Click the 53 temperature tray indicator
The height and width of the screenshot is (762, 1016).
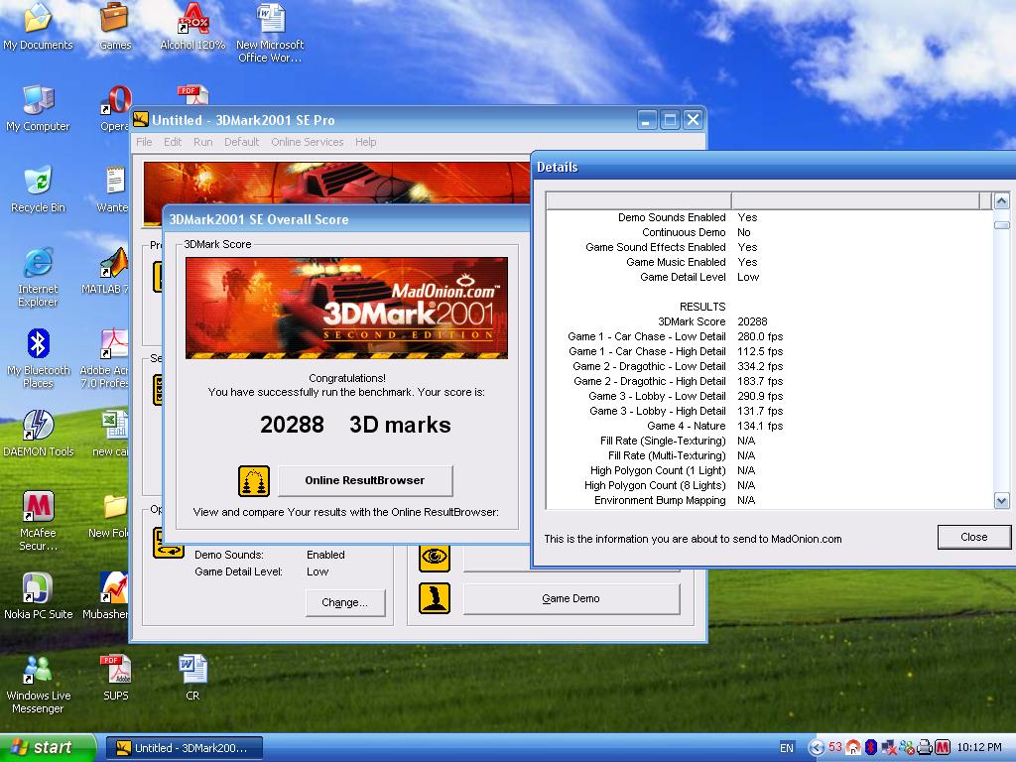coord(834,747)
